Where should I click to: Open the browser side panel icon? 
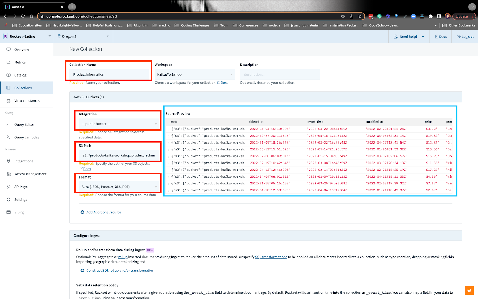(x=439, y=16)
